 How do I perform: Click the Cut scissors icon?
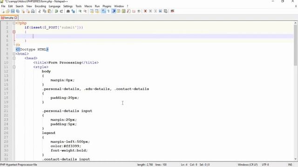click(40, 11)
